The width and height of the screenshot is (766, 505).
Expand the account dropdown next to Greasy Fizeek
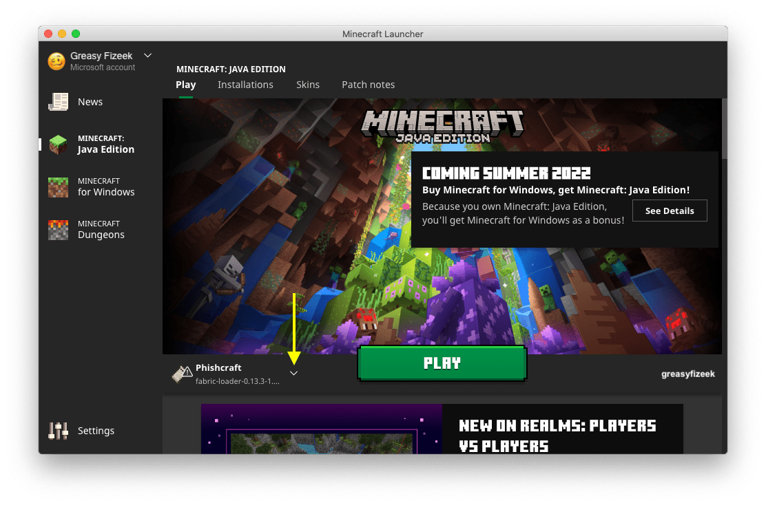point(147,55)
